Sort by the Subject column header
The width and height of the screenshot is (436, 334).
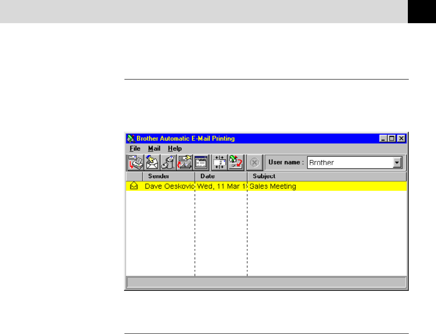pos(327,176)
